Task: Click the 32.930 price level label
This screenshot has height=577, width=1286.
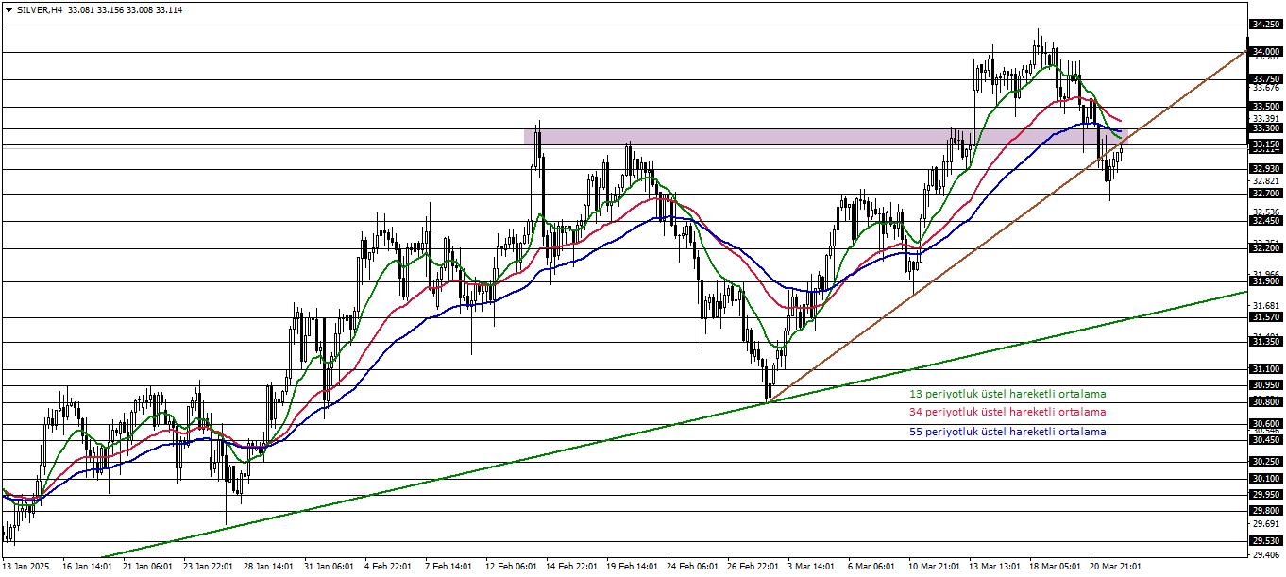Action: point(1265,169)
